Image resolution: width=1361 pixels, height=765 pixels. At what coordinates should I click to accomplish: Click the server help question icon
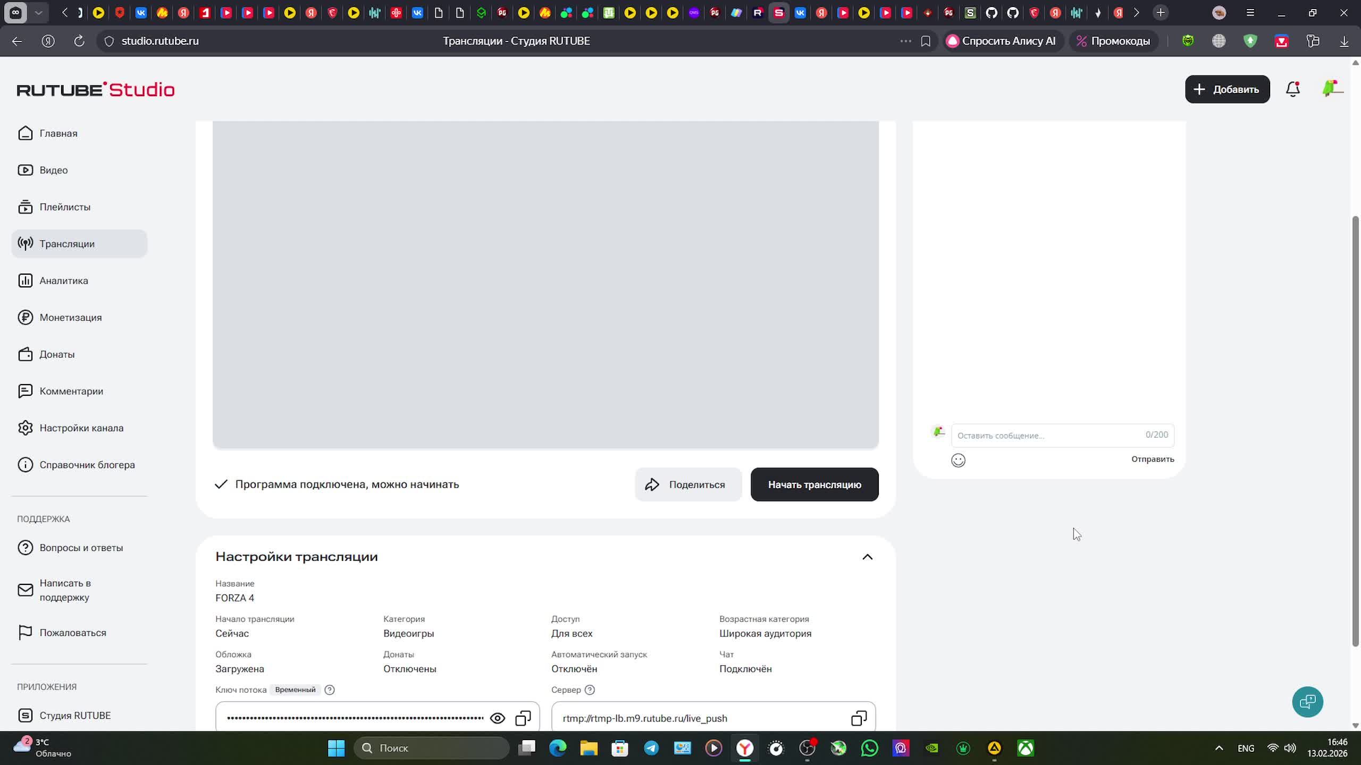[590, 690]
